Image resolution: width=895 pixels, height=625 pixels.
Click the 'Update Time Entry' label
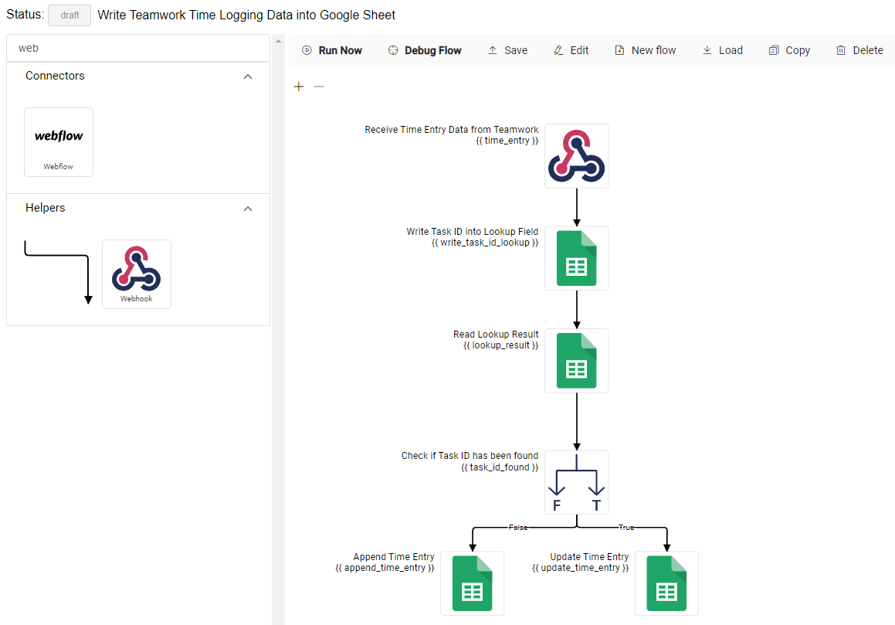[x=590, y=556]
